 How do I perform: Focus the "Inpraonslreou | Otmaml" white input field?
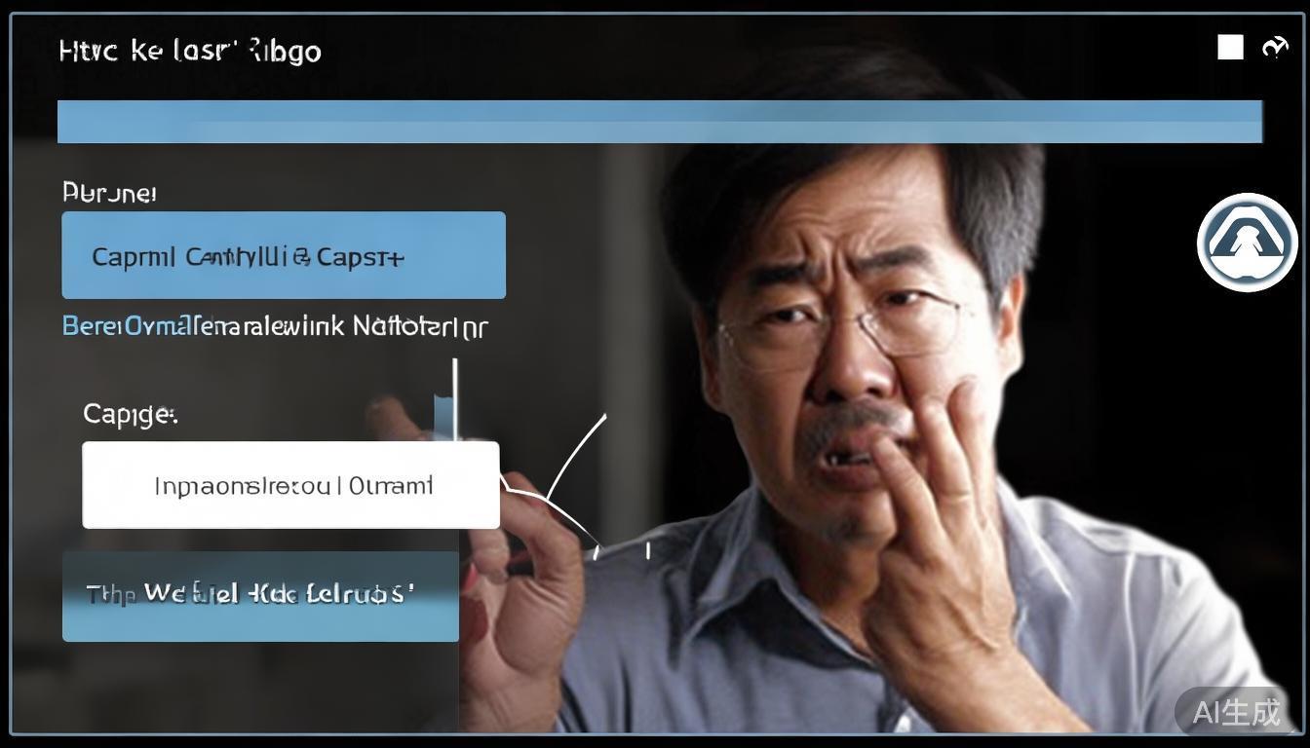pos(290,485)
